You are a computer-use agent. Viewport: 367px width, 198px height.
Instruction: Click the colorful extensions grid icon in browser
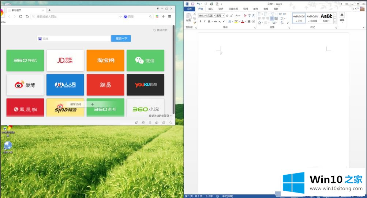coord(157,16)
